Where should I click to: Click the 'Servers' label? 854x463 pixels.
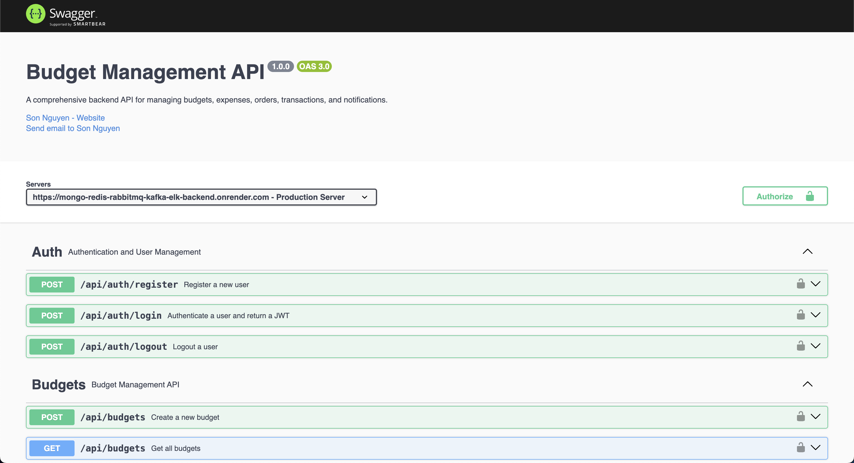click(x=38, y=184)
